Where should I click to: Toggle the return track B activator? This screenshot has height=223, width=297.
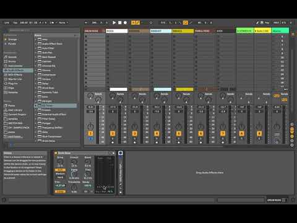[259, 133]
